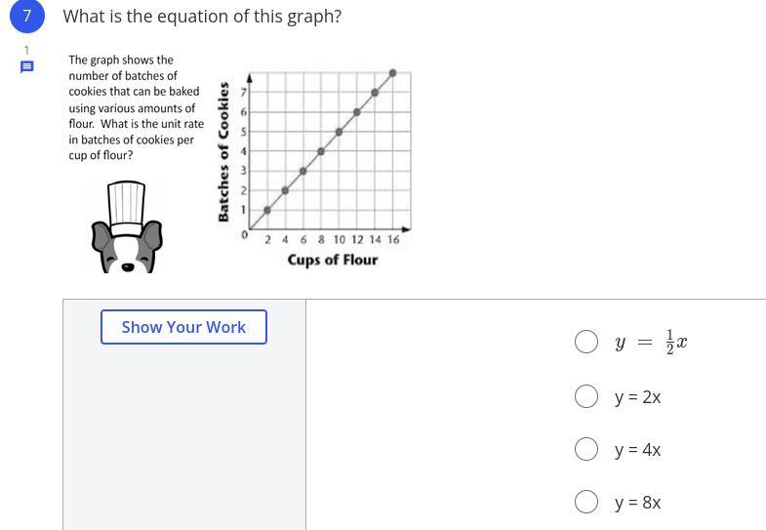Viewport: 766px width, 530px height.
Task: Click the graph point at 2 cups
Action: [x=267, y=210]
